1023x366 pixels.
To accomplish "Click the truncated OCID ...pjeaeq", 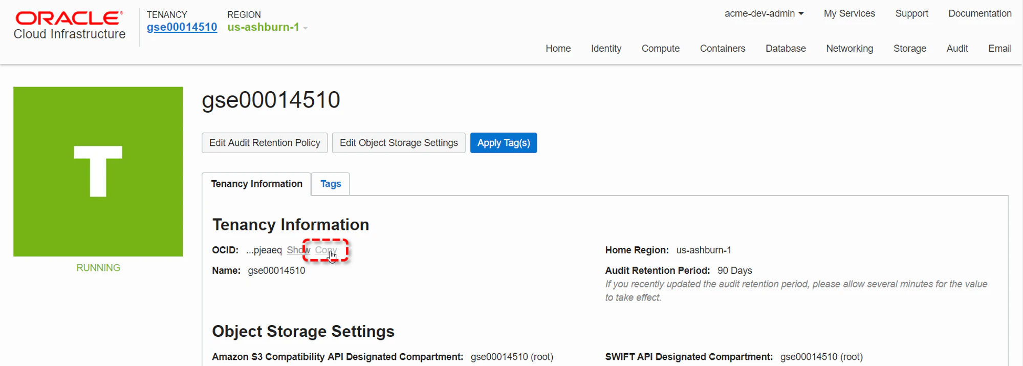I will [264, 250].
